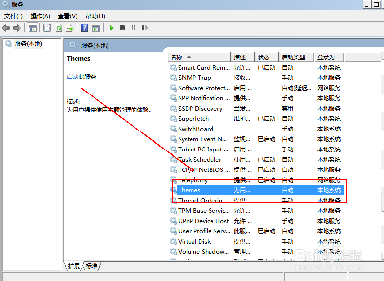The height and width of the screenshot is (281, 384).
Task: Sort by the 登录为 column header
Action: pos(329,57)
